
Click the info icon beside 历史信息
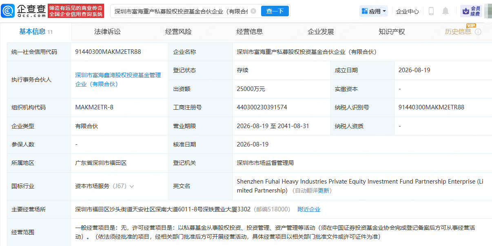point(478,32)
